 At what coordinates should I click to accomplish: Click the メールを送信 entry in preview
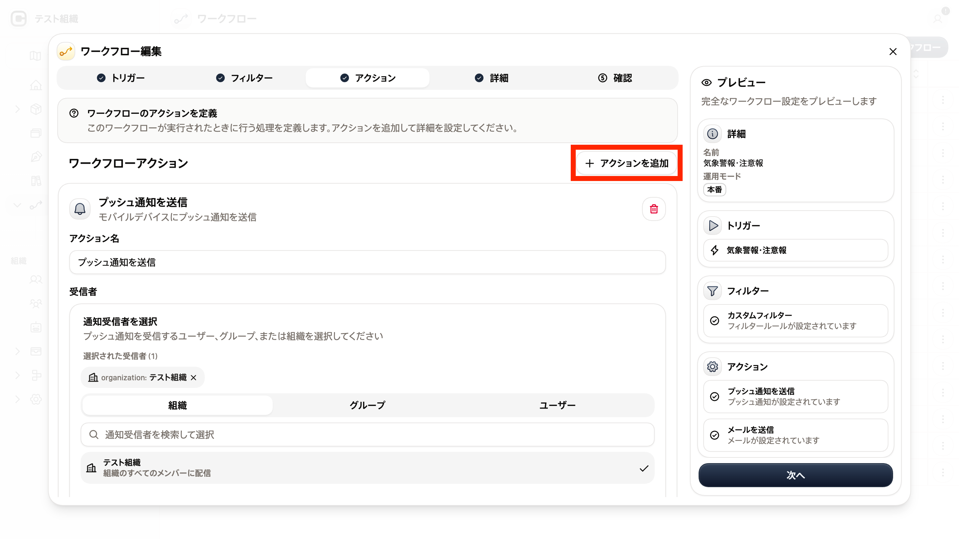tap(796, 435)
